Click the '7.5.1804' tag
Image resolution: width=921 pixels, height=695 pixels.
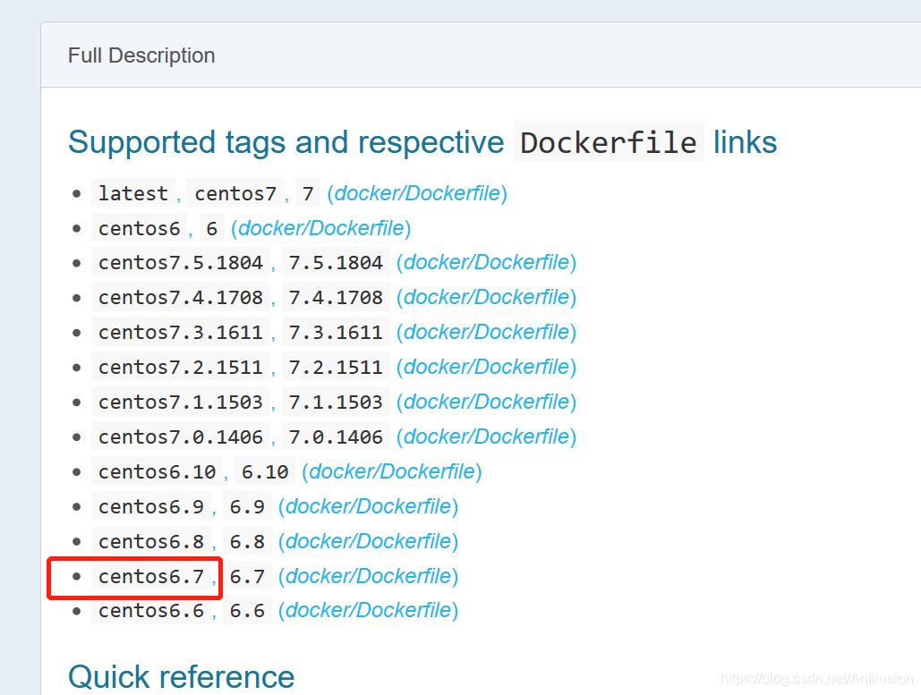click(x=336, y=262)
